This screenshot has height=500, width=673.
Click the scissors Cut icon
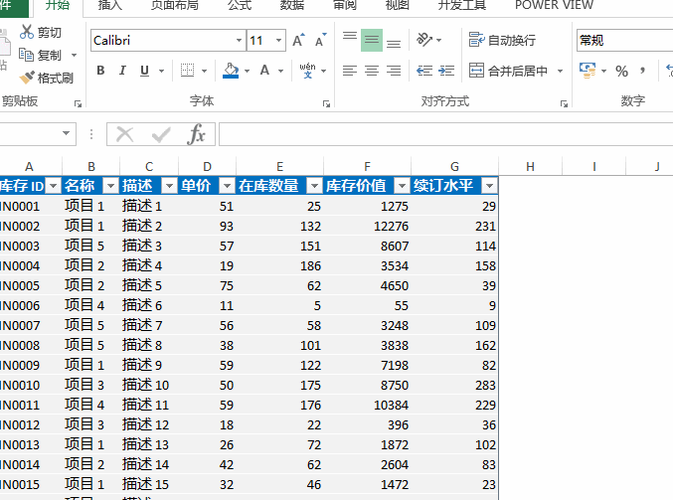[27, 33]
